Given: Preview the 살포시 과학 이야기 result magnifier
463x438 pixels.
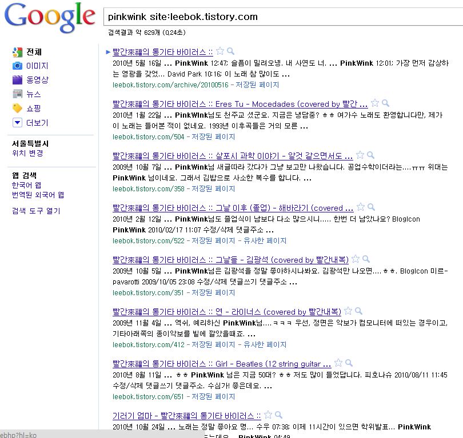Looking at the screenshot, I should coord(370,155).
